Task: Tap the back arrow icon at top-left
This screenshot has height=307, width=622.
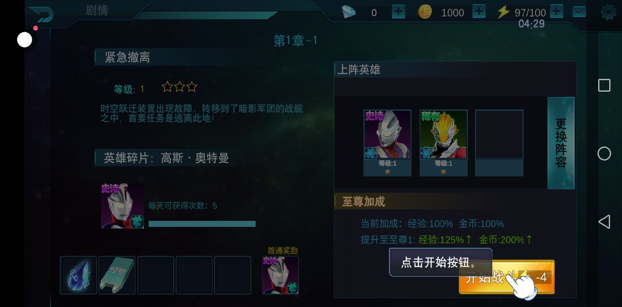Action: click(x=41, y=14)
